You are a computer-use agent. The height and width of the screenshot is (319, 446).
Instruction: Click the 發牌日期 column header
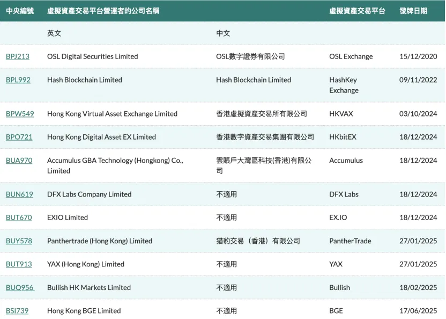tap(413, 11)
